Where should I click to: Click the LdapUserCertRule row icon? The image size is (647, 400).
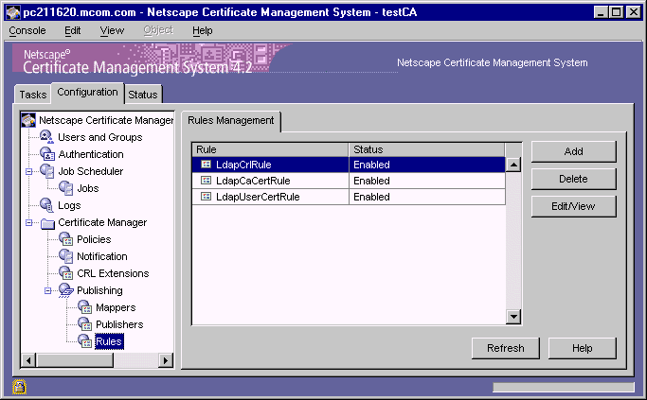206,197
